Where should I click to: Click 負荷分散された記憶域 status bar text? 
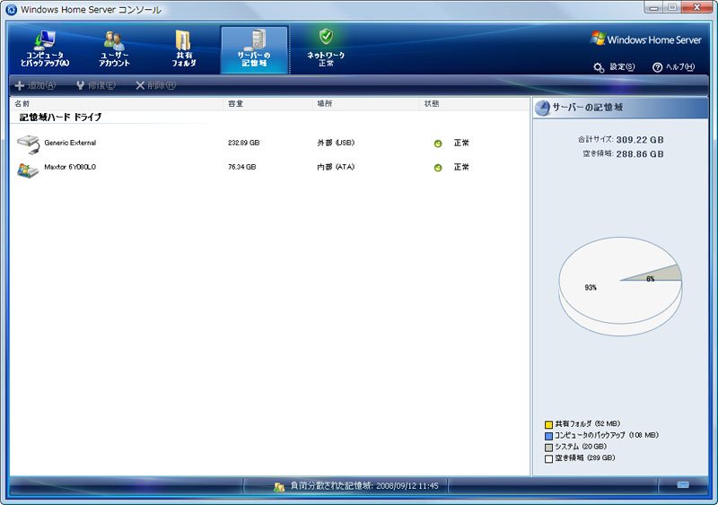click(364, 486)
